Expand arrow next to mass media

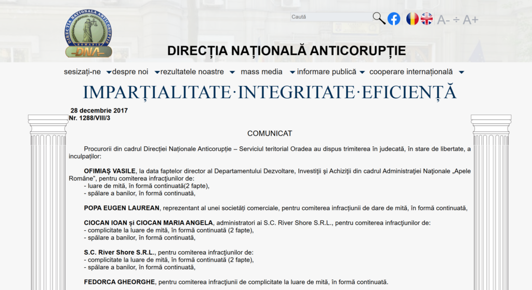292,72
